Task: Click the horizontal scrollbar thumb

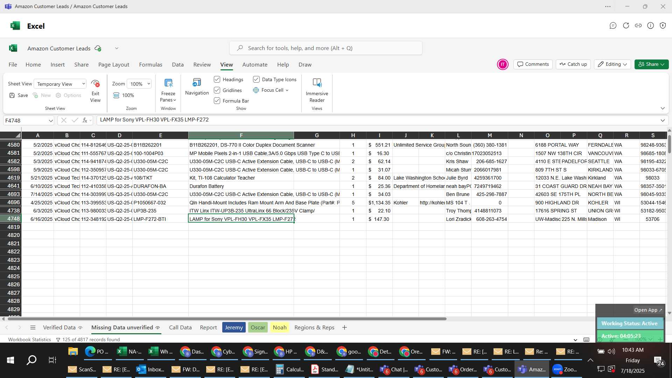Action: click(x=227, y=319)
